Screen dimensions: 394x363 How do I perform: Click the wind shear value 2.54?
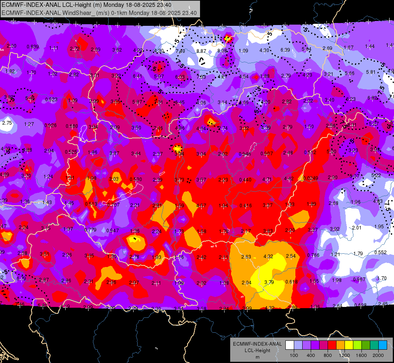[291, 256]
